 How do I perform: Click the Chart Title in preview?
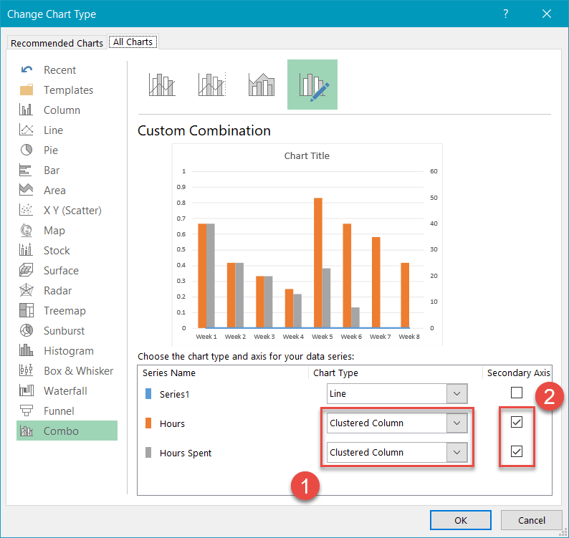tap(307, 155)
